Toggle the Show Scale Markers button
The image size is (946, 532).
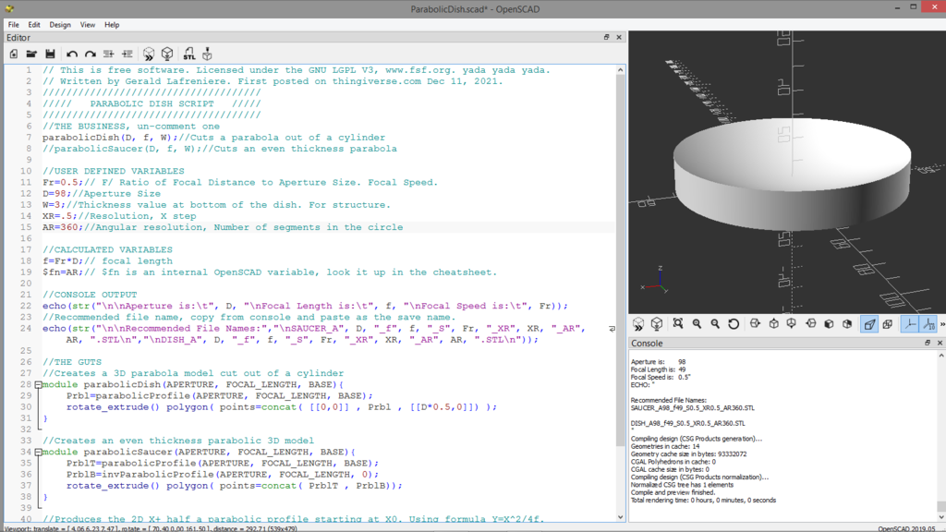pos(928,324)
